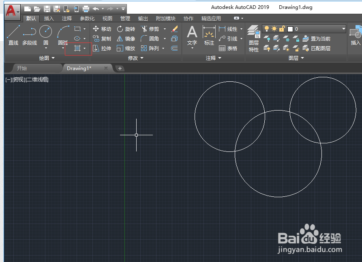Image resolution: width=362 pixels, height=262 pixels.
Task: Click the layer Freeze snowflake icon
Action: click(x=286, y=38)
